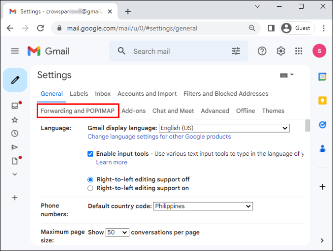Click the Learn more link

[x=111, y=162]
